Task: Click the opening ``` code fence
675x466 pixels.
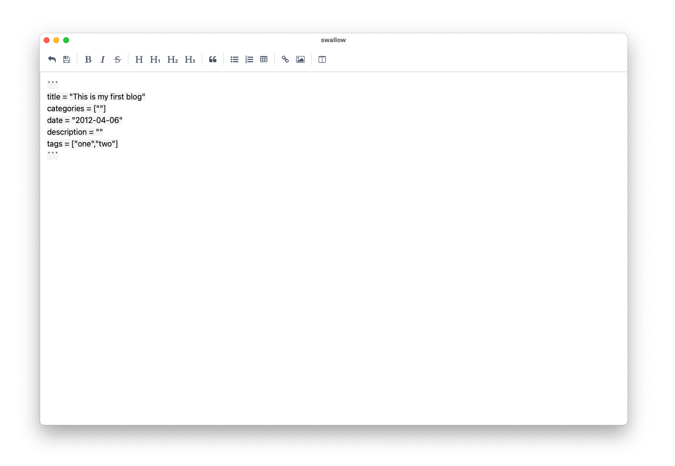Action: point(52,84)
